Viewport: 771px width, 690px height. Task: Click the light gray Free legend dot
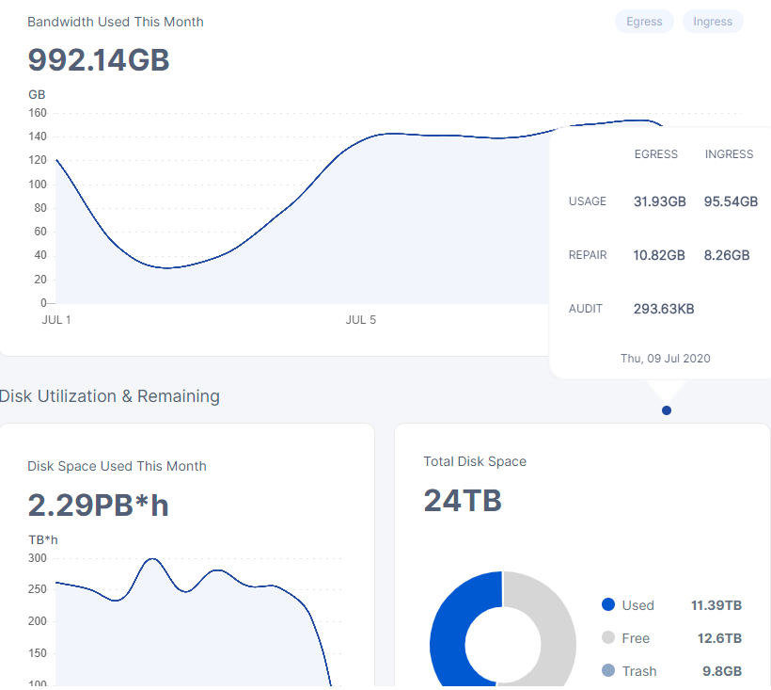click(x=607, y=638)
